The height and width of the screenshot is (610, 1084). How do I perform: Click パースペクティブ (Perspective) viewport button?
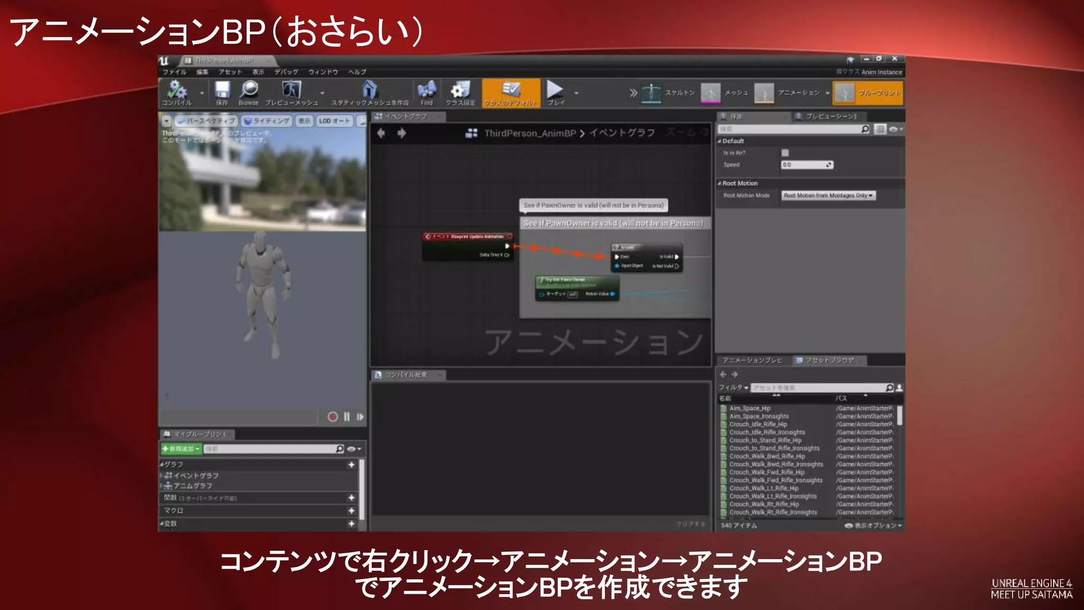point(206,121)
